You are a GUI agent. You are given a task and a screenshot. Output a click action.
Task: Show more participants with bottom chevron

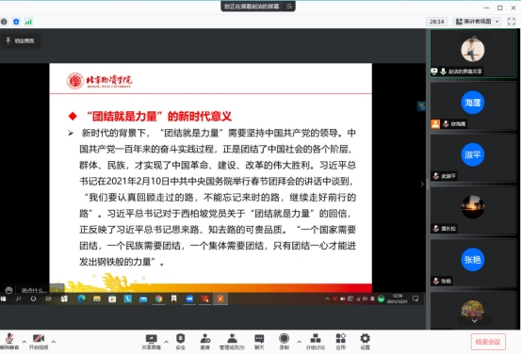pyautogui.click(x=475, y=321)
